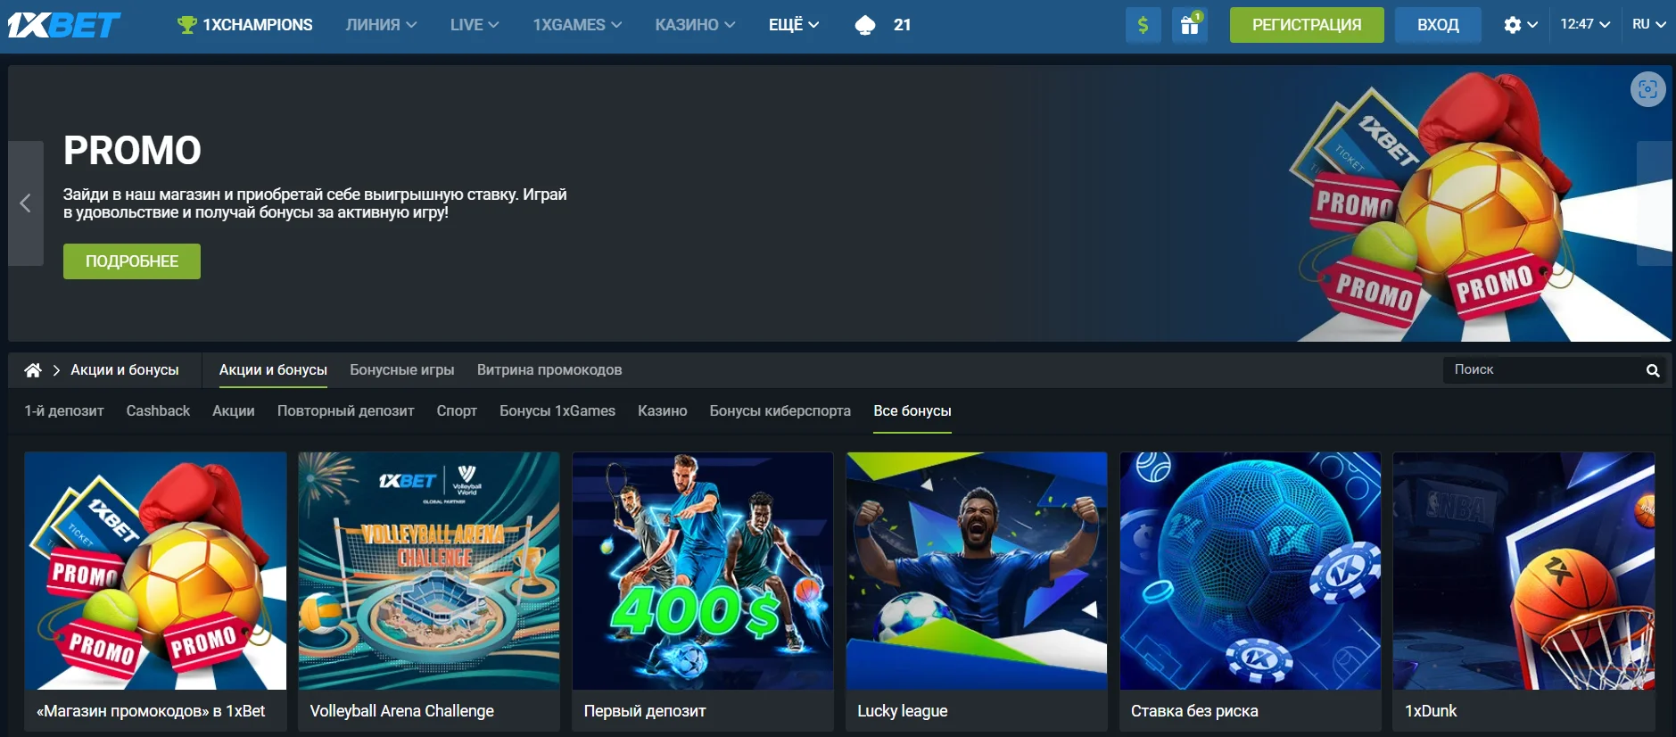The image size is (1676, 737).
Task: Click the spade icon beside 21
Action: (864, 25)
